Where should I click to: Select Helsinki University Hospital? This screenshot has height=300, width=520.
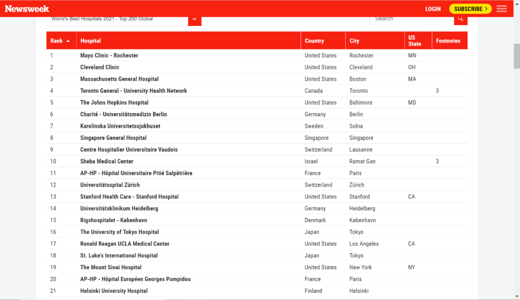point(114,291)
